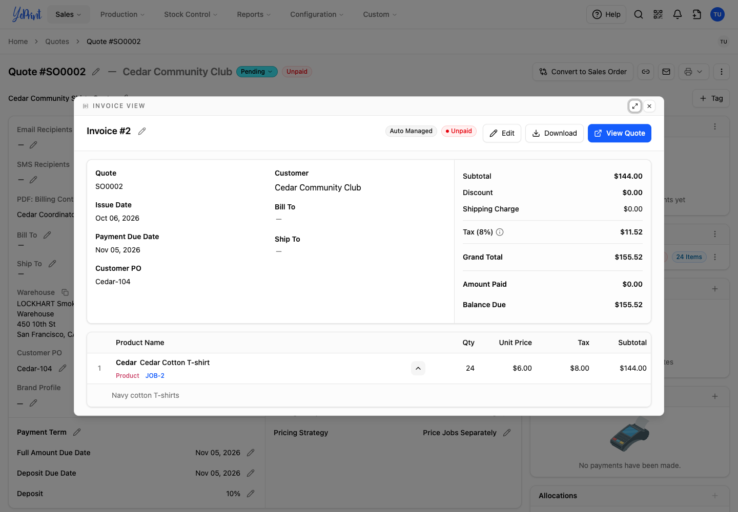Edit the Ship To field pencil

52,264
